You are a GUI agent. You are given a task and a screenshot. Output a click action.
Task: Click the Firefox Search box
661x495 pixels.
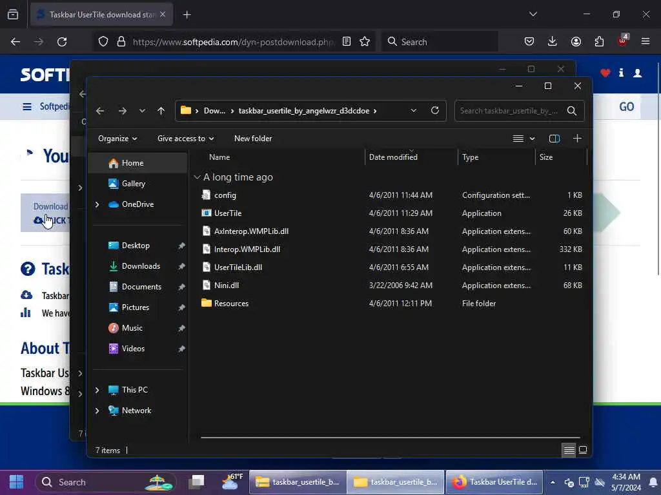coord(440,42)
